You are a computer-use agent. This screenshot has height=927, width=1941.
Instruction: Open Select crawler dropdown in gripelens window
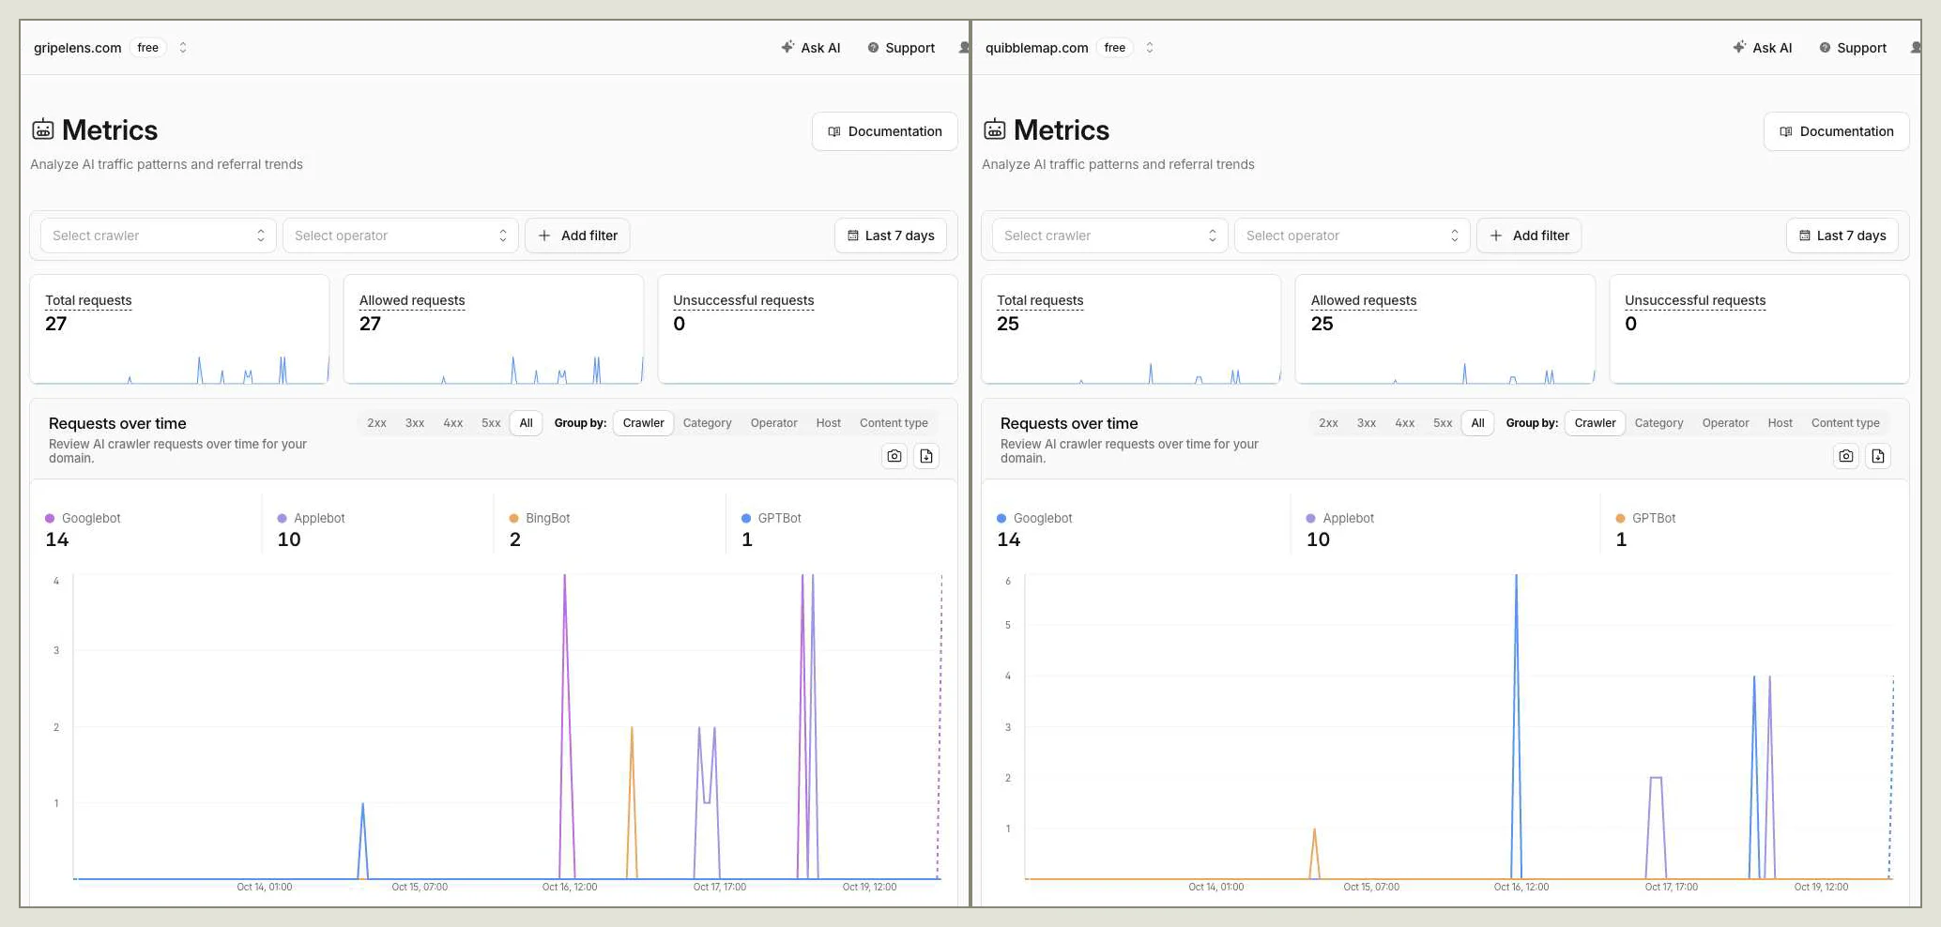159,236
